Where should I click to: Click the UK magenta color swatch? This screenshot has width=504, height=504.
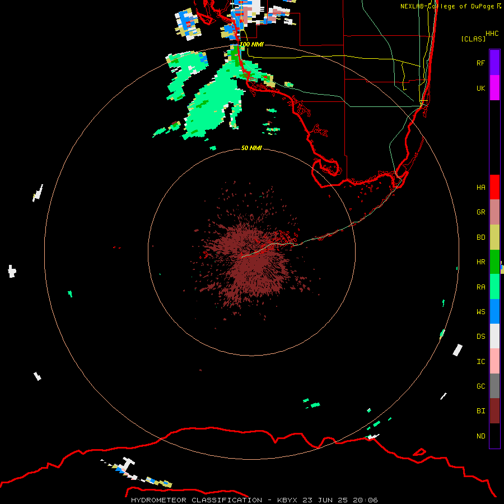coord(494,88)
